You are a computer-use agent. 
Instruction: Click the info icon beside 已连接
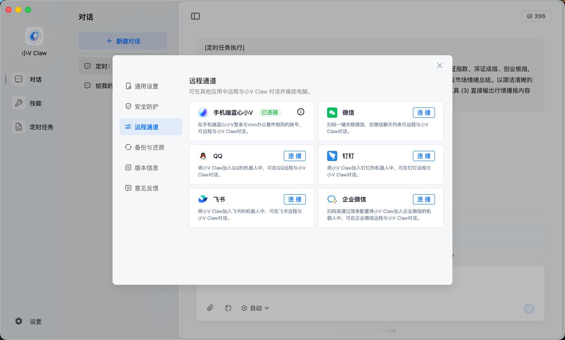tap(301, 112)
